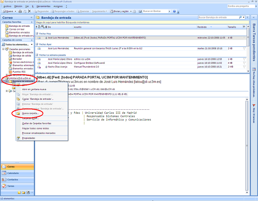
Task: Click the Folder List icon at navigation pane bottom
Action: (x=24, y=193)
